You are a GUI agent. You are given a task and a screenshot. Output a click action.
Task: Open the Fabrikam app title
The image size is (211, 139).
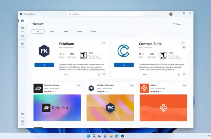pos(66,44)
